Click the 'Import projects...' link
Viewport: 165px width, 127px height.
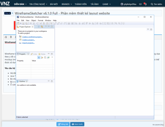[28, 43]
